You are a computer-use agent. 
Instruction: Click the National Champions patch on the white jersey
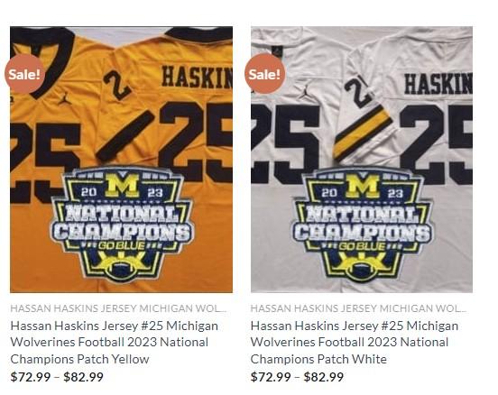(x=362, y=225)
